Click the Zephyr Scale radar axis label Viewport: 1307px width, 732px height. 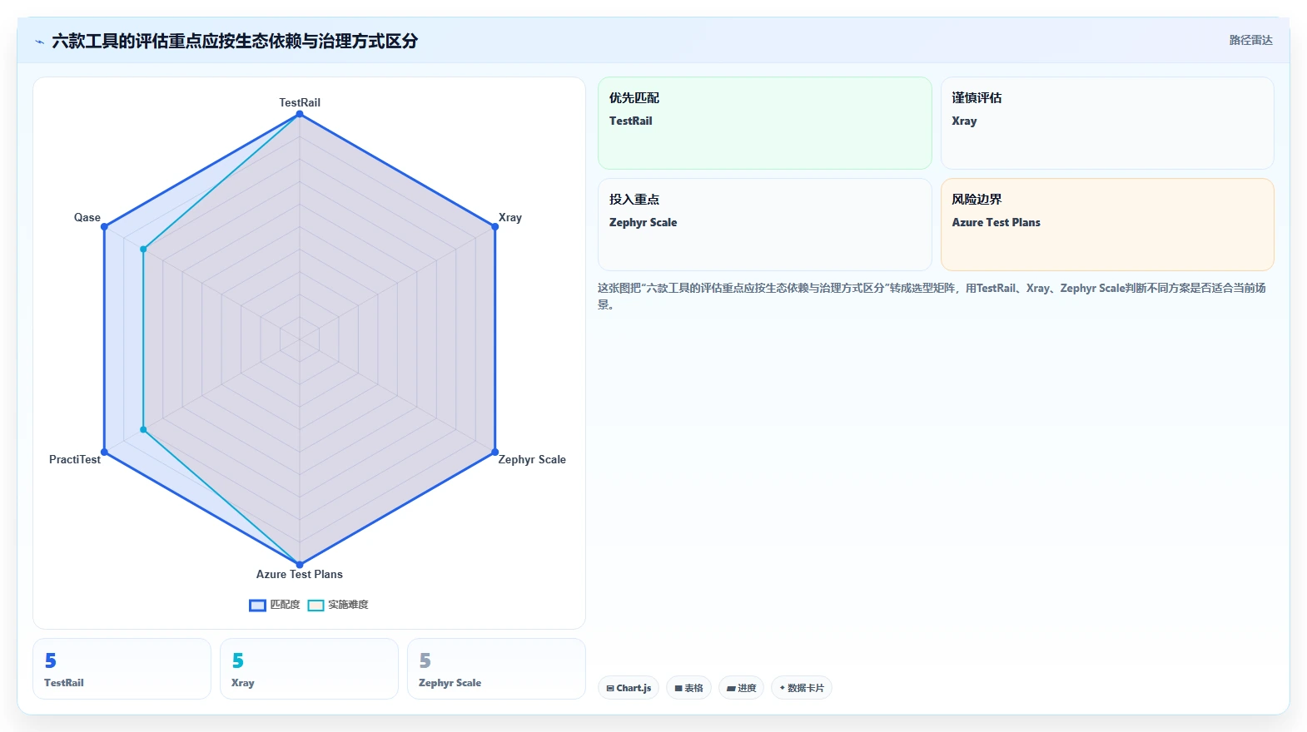tap(532, 459)
